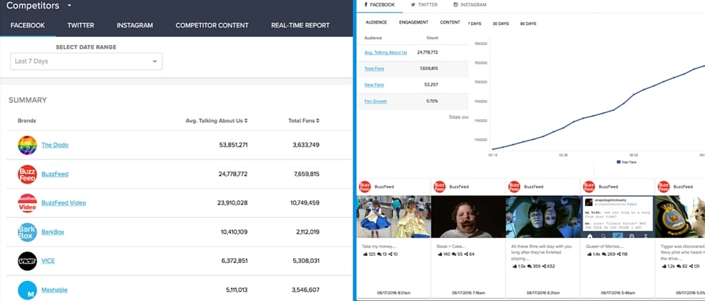Click the BuzzFeed Video brand logo
This screenshot has width=705, height=301.
(x=27, y=203)
